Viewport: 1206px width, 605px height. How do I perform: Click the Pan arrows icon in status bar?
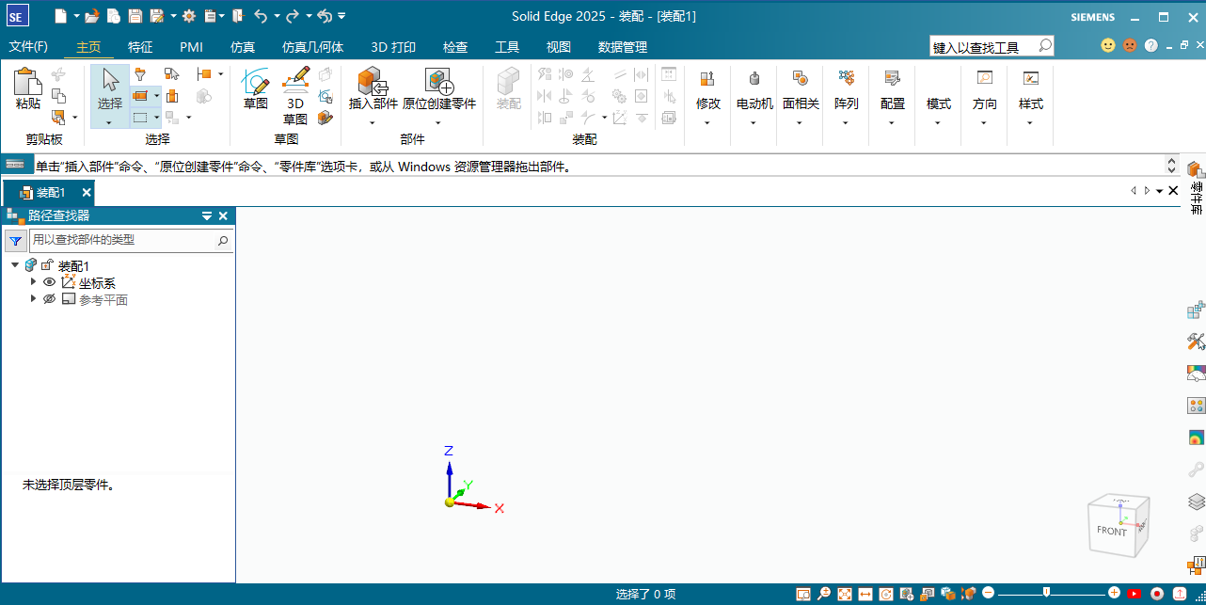(865, 594)
